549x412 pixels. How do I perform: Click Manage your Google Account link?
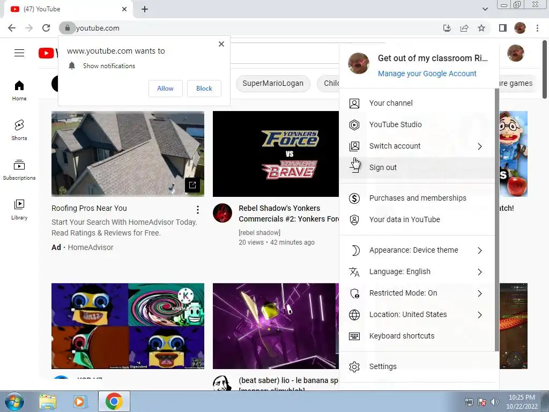point(427,73)
